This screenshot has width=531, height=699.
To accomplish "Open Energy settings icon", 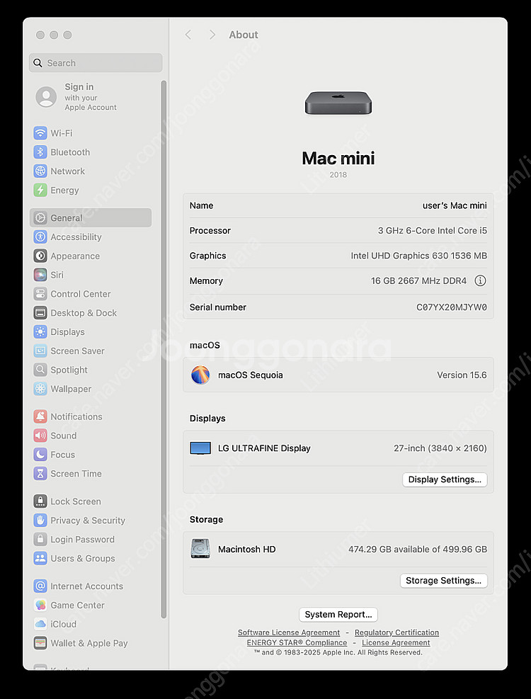I will coord(40,190).
